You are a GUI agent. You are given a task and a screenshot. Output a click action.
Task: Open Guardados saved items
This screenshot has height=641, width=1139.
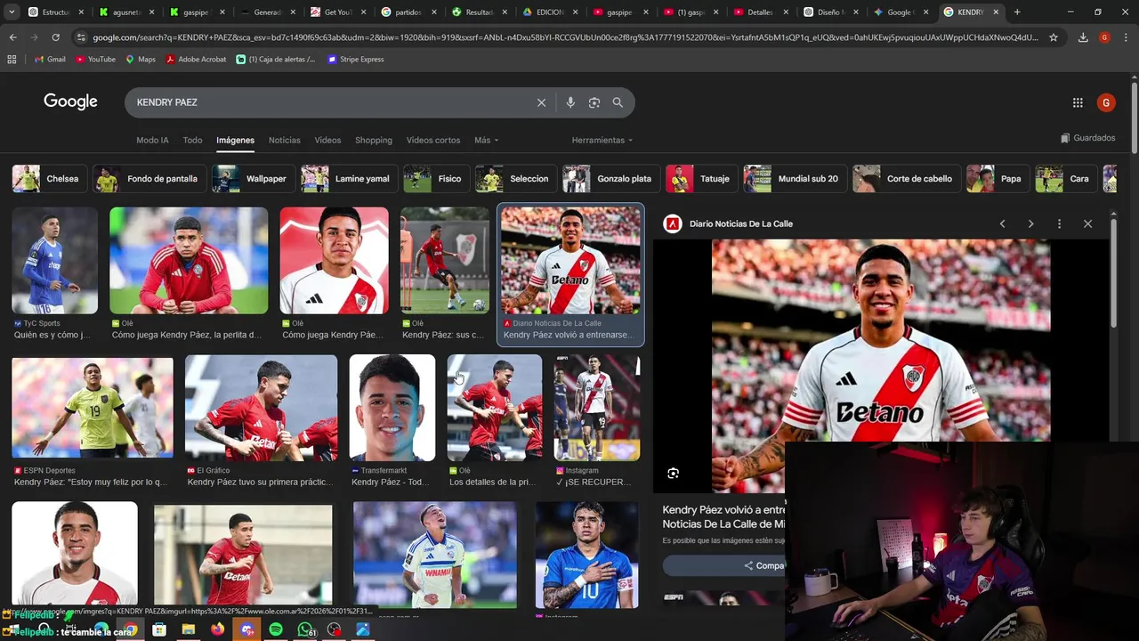1087,138
